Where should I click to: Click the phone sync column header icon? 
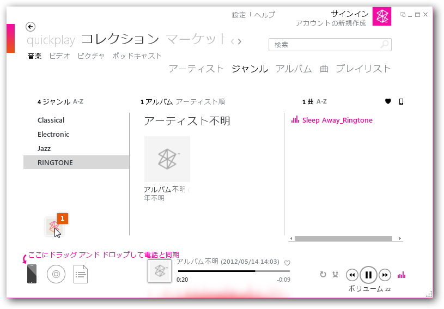(x=401, y=101)
